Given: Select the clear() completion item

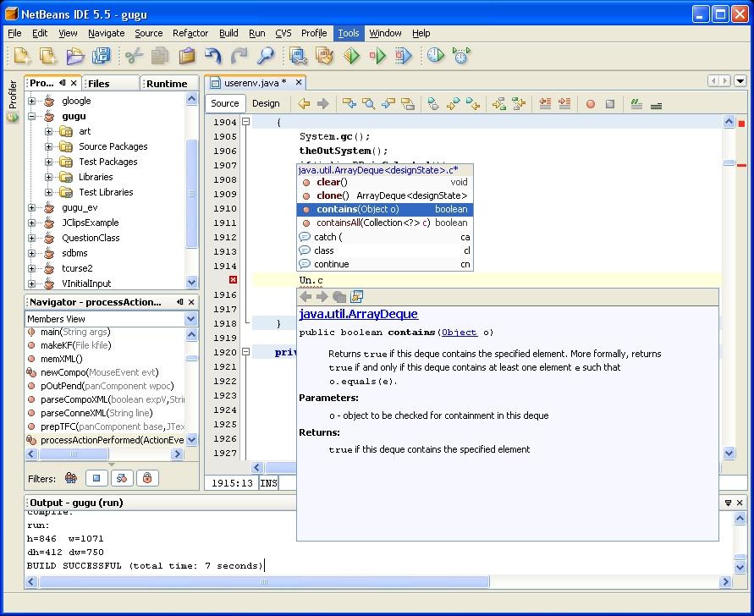Looking at the screenshot, I should coord(385,182).
